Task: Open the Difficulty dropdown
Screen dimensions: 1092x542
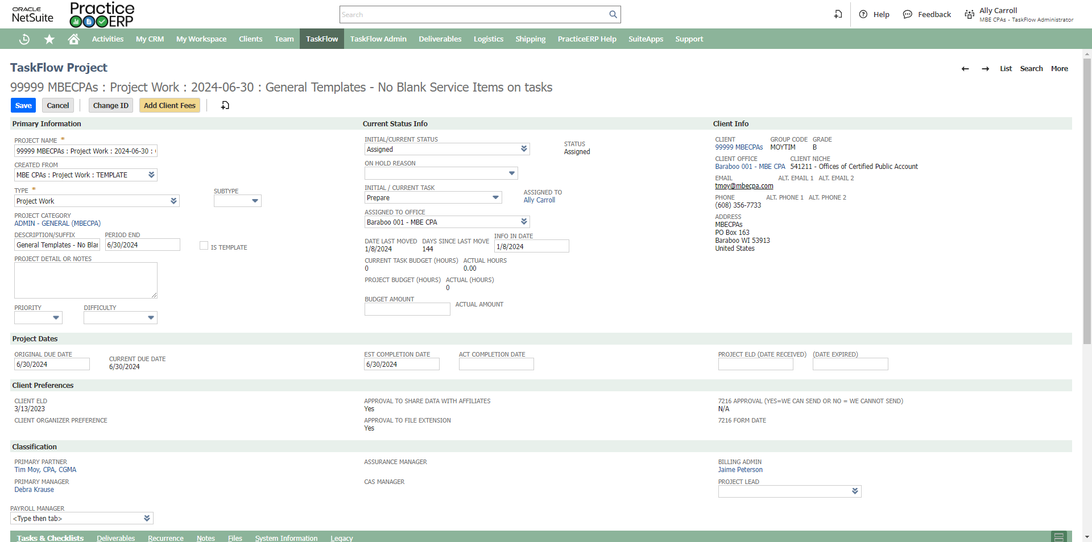Action: click(x=151, y=318)
